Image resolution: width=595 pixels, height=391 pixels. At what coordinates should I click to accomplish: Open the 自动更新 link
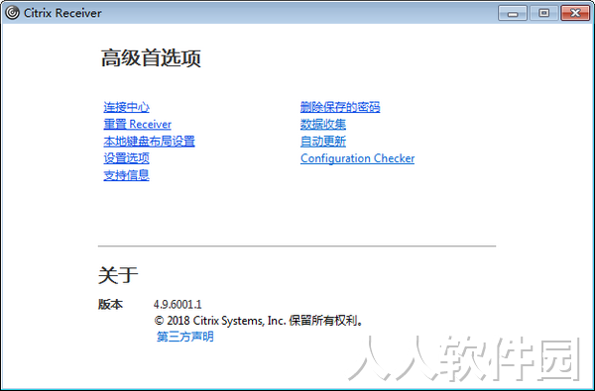(323, 142)
